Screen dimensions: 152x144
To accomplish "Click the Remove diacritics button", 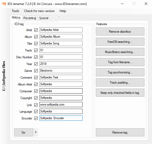I will point(120,32).
